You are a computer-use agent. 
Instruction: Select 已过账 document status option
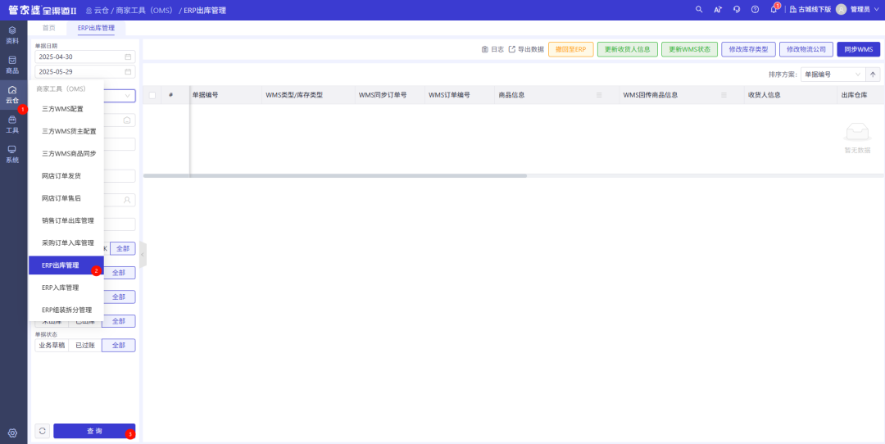(84, 346)
